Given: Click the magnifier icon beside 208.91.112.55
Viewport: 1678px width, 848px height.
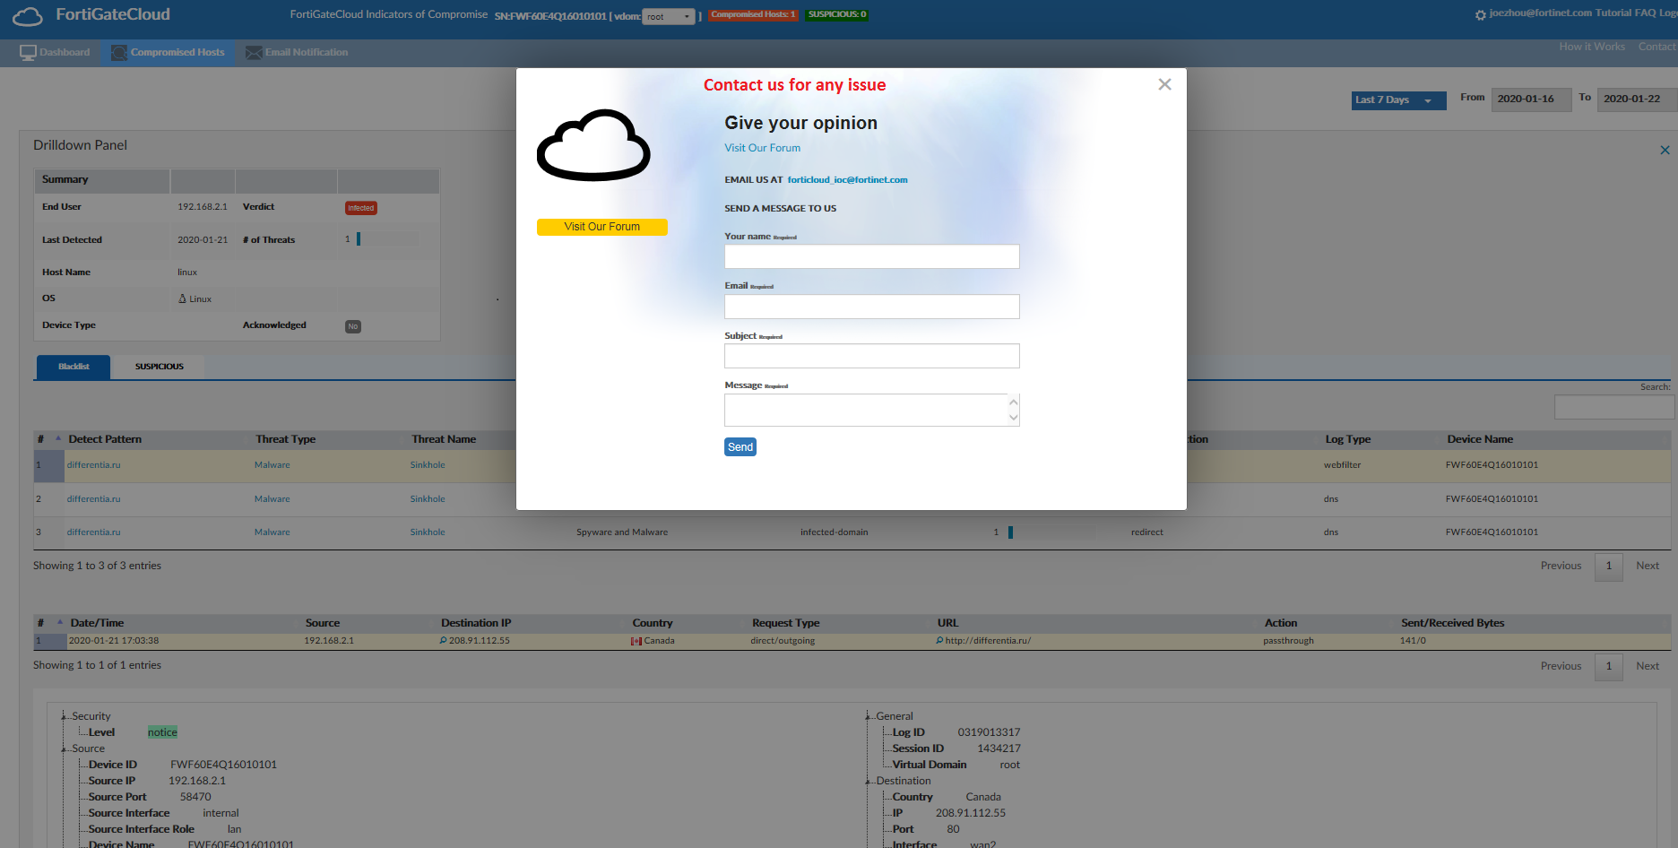Looking at the screenshot, I should click(443, 640).
